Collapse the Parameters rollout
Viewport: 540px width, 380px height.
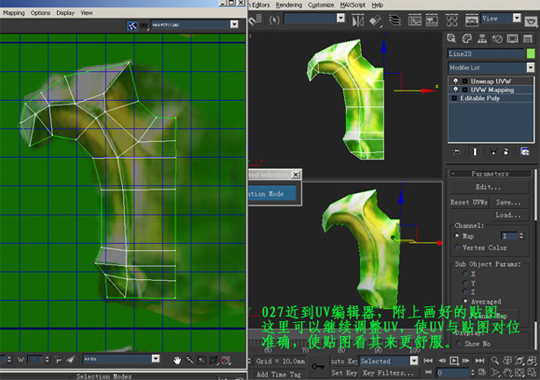pos(490,174)
